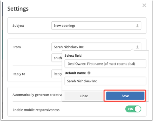Image resolution: width=153 pixels, height=121 pixels.
Task: Close the Settings dialog with the X icon
Action: 144,5
